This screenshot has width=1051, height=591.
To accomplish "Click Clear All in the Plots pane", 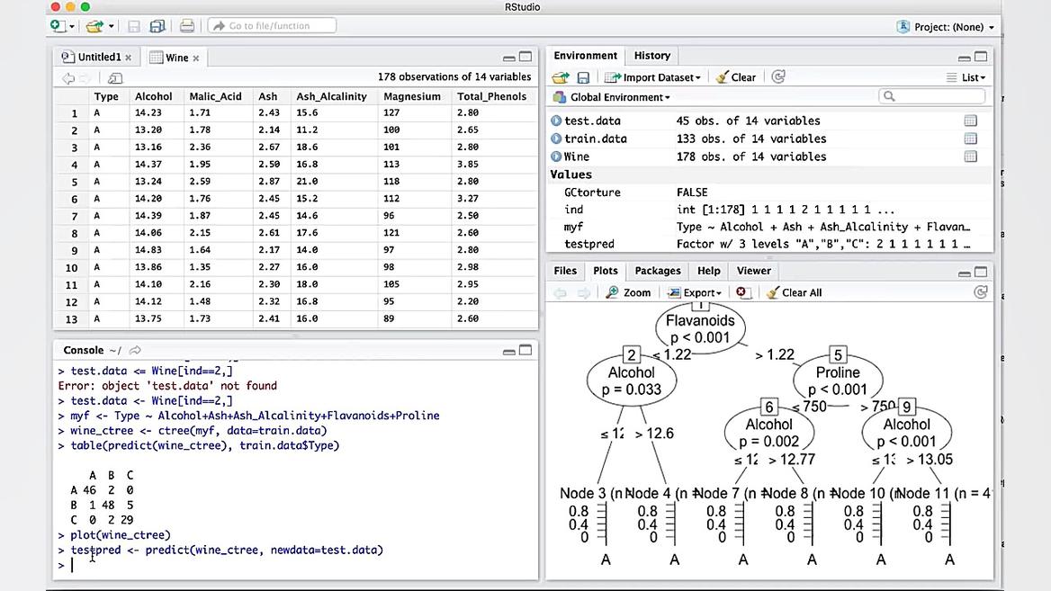I will pyautogui.click(x=794, y=292).
